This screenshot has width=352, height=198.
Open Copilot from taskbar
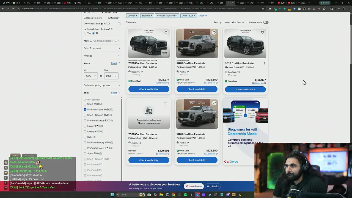pyautogui.click(x=155, y=195)
